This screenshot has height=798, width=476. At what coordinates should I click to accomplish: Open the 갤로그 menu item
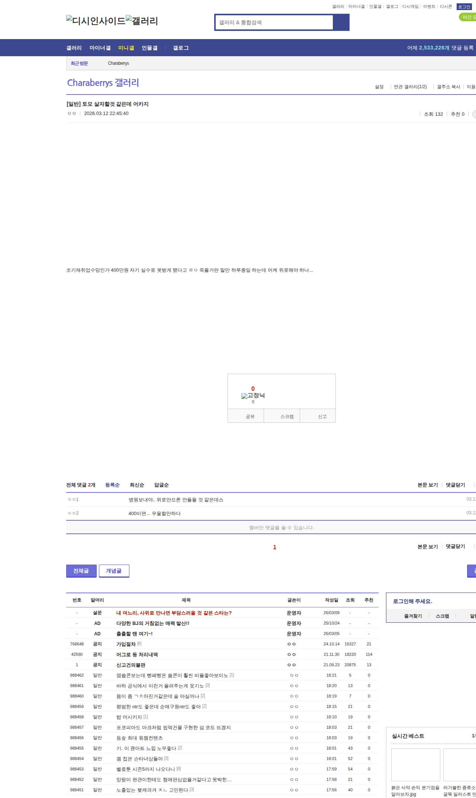tap(181, 48)
